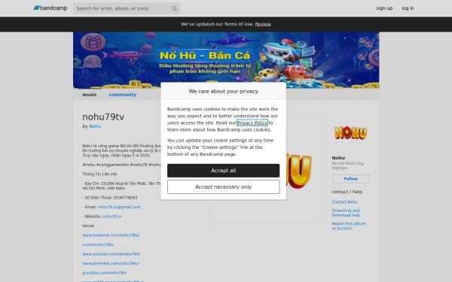Open the sign up link
Viewport: 452px width, 282px height.
(x=384, y=8)
